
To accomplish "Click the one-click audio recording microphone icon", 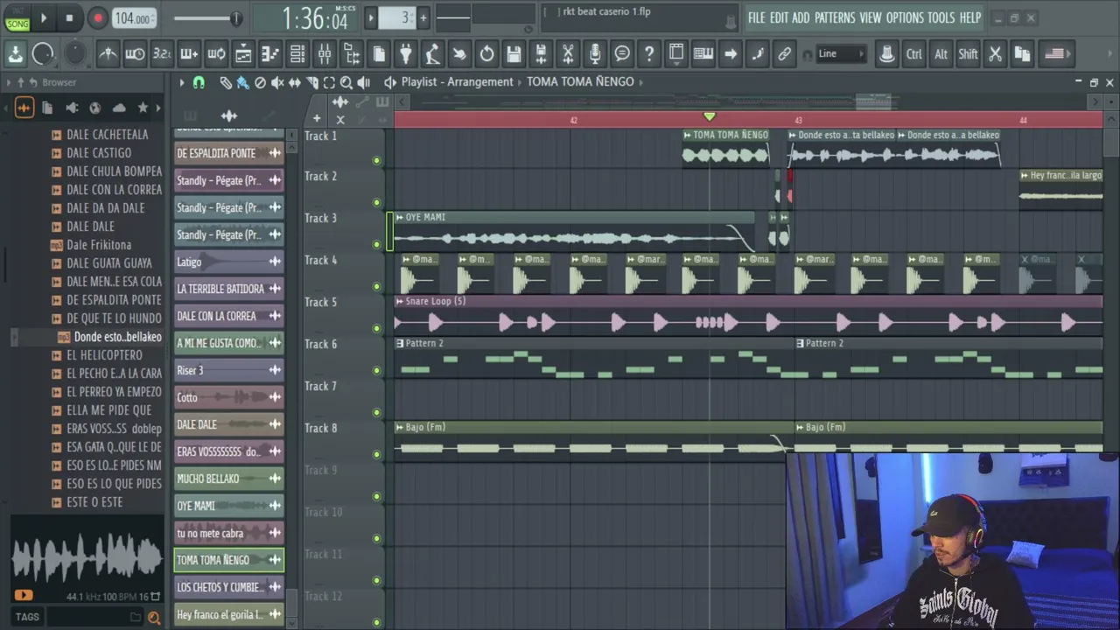I will pyautogui.click(x=595, y=54).
